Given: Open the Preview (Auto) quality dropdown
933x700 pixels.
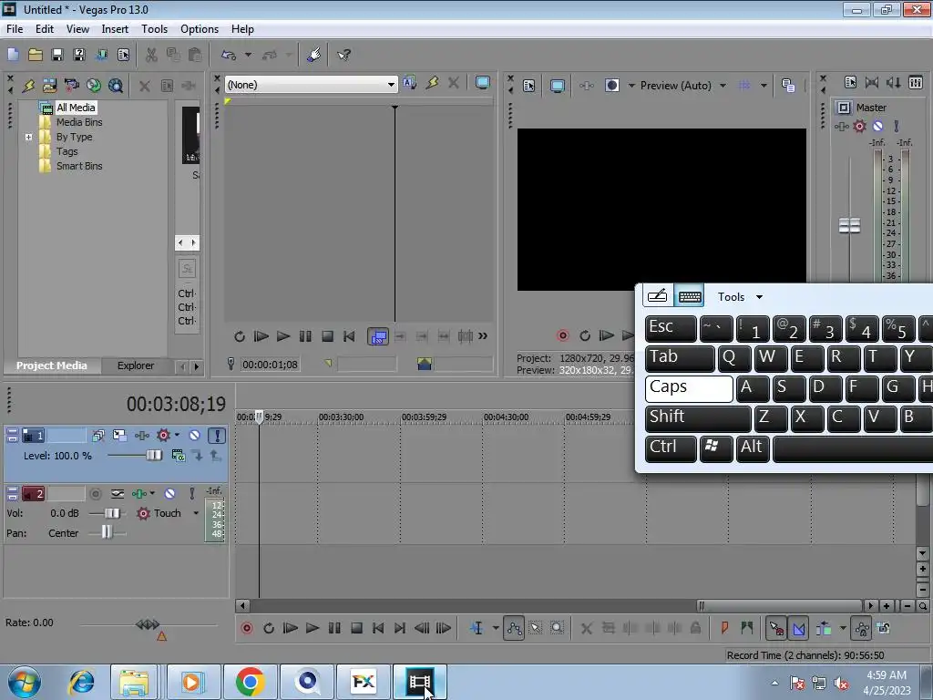Looking at the screenshot, I should tap(723, 86).
